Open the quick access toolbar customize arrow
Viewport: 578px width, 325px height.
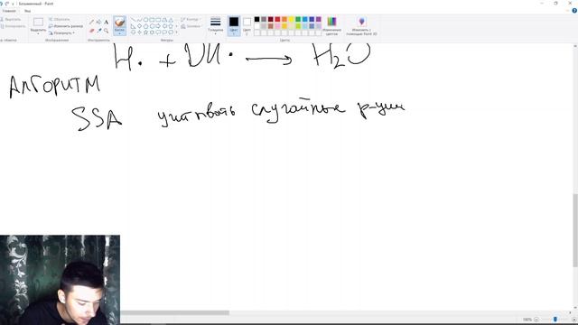13,4
